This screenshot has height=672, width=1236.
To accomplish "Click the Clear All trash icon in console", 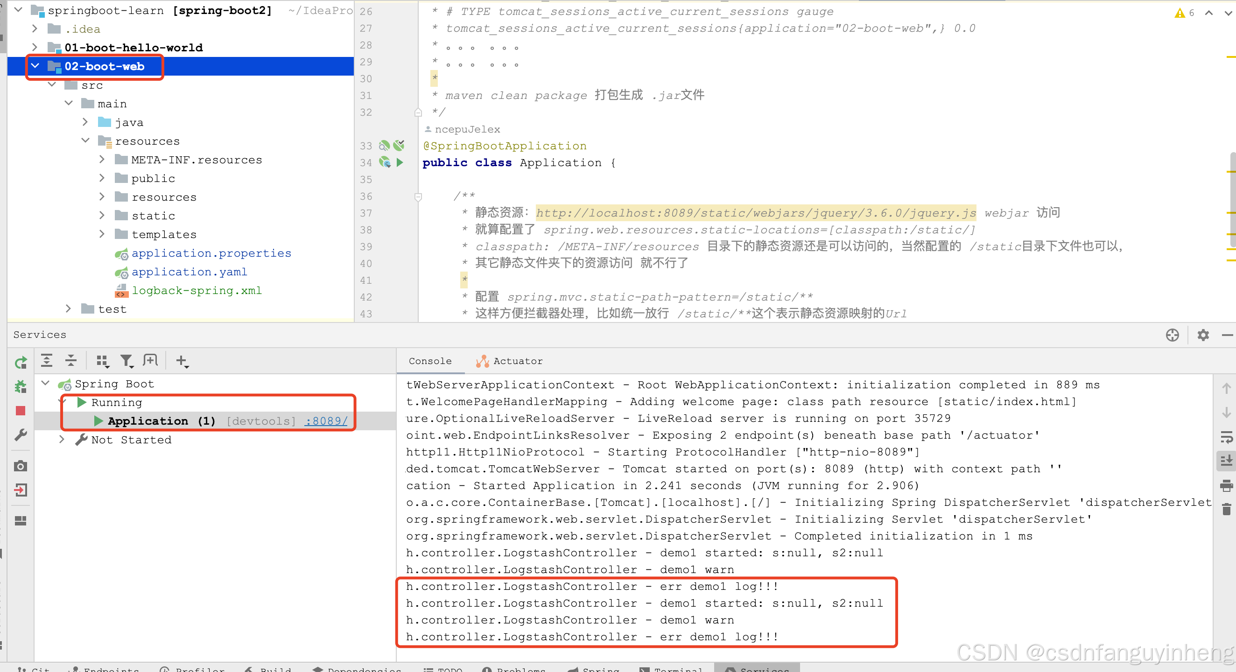I will pos(1226,510).
